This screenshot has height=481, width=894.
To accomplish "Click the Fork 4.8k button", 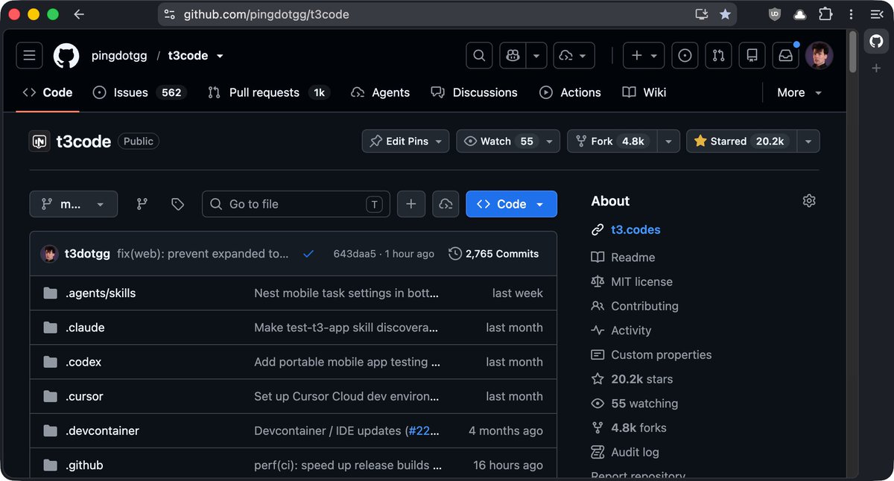I will [x=612, y=141].
